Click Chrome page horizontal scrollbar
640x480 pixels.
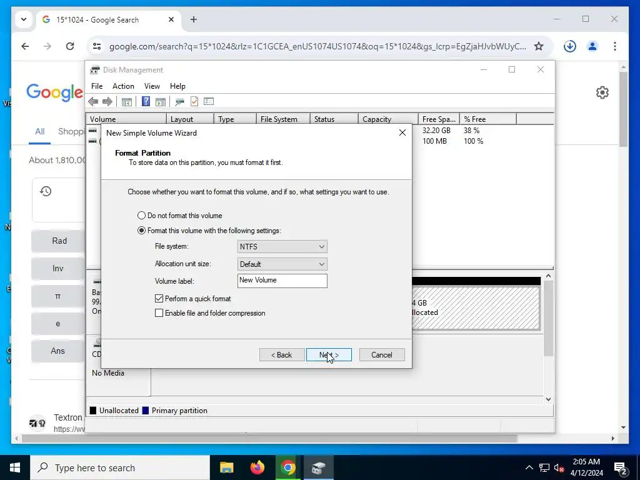coord(269,438)
